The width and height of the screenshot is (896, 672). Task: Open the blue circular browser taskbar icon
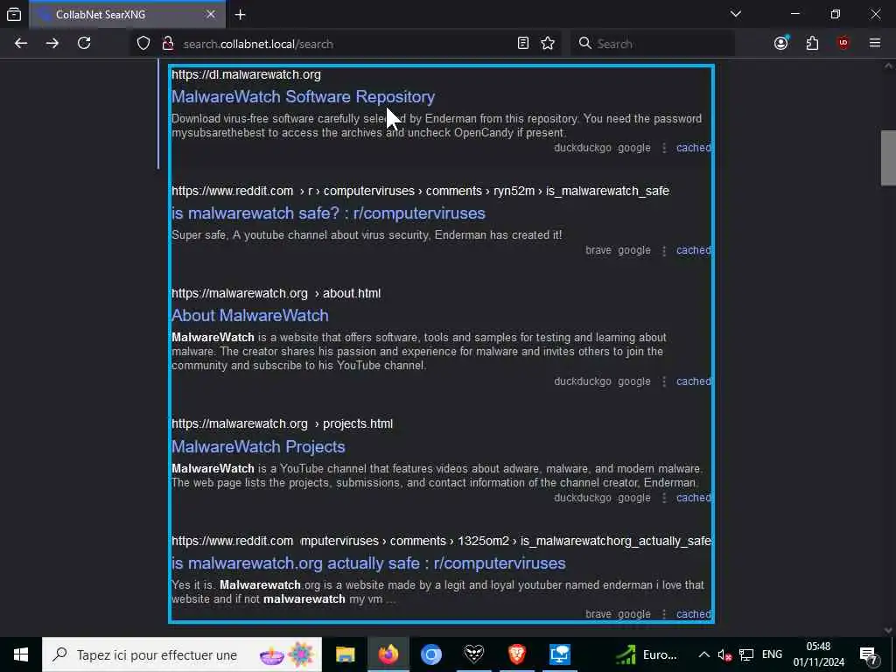(430, 654)
